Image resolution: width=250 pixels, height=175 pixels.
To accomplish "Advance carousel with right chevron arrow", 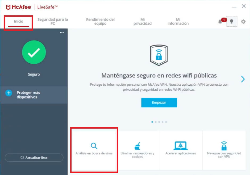I will point(243,79).
